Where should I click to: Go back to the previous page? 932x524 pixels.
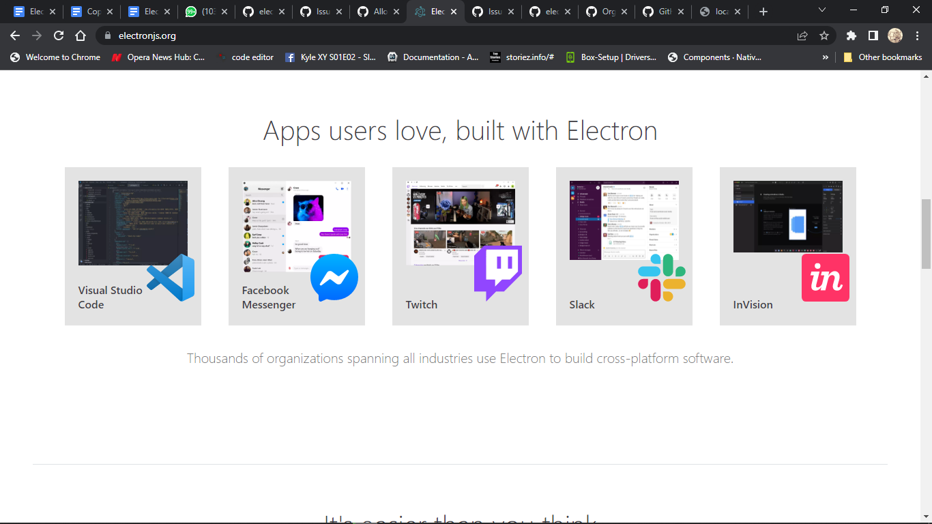[x=15, y=35]
